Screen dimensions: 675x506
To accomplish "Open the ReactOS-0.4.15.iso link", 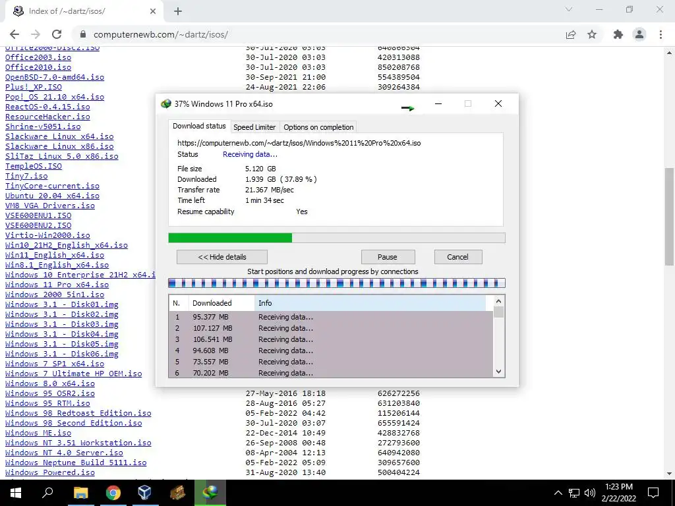I will [47, 107].
